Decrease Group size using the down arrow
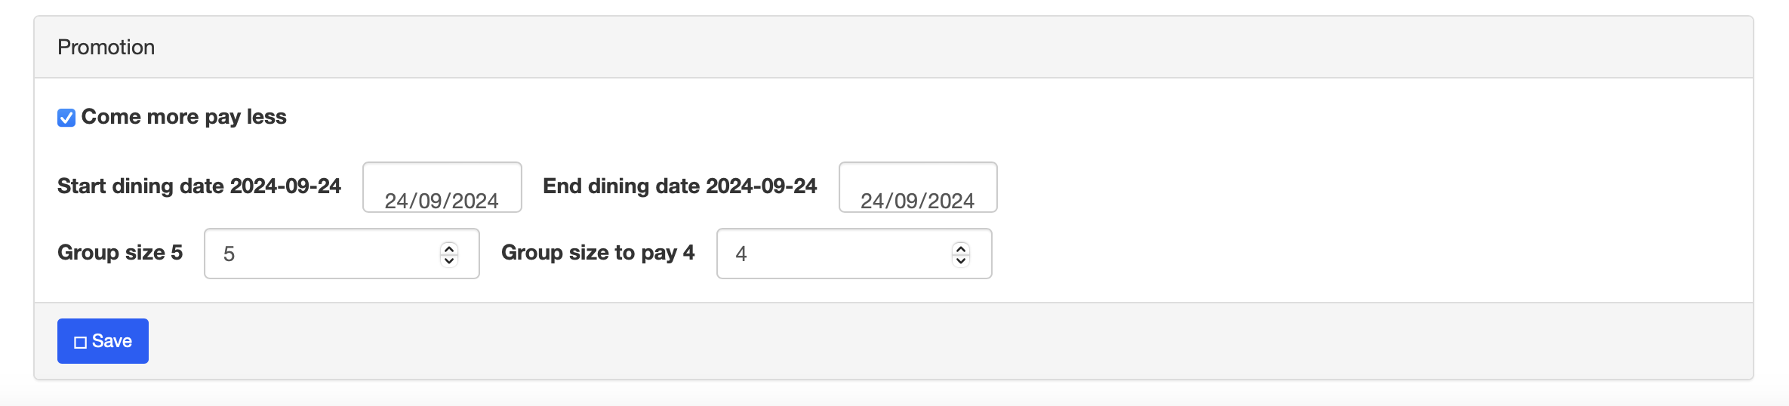This screenshot has width=1789, height=406. click(449, 260)
